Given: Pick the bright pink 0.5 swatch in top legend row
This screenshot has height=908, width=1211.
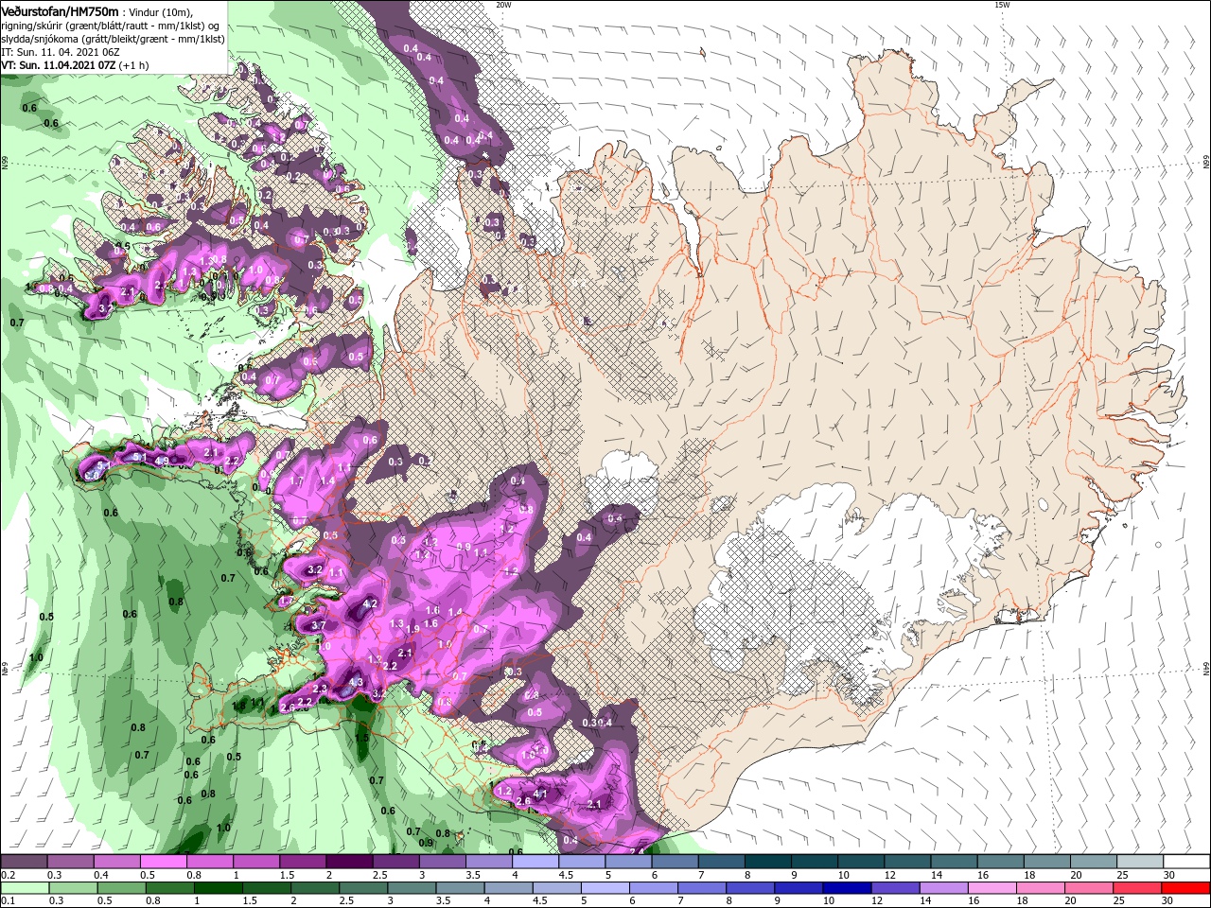Looking at the screenshot, I should [163, 862].
